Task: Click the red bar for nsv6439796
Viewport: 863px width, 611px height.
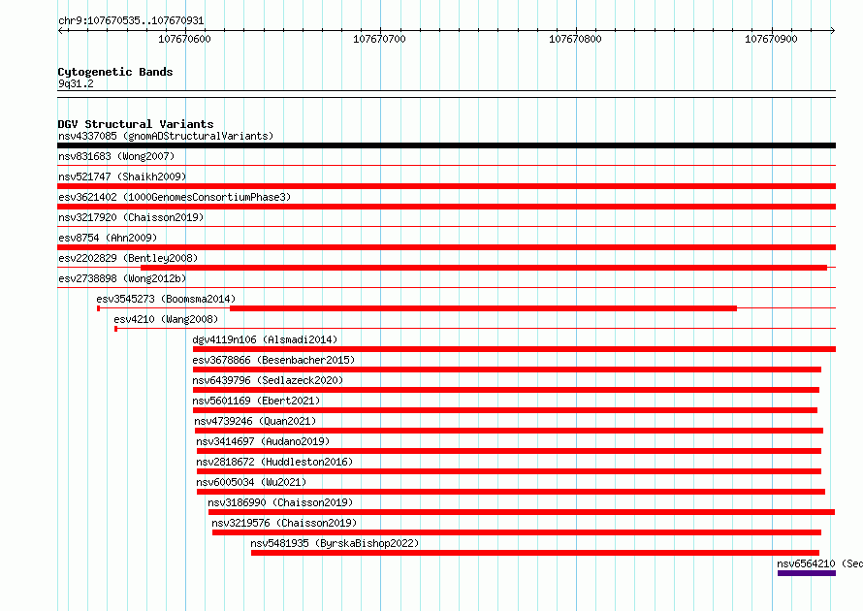Action: [506, 390]
